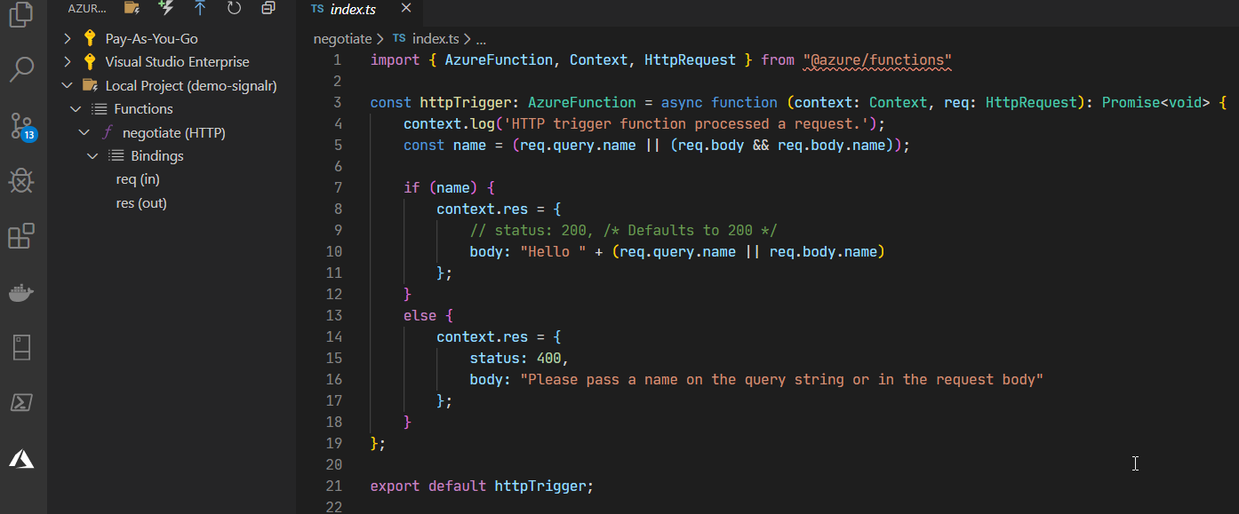Collapse all items in the Azure tree
The width and height of the screenshot is (1239, 514).
pyautogui.click(x=268, y=8)
